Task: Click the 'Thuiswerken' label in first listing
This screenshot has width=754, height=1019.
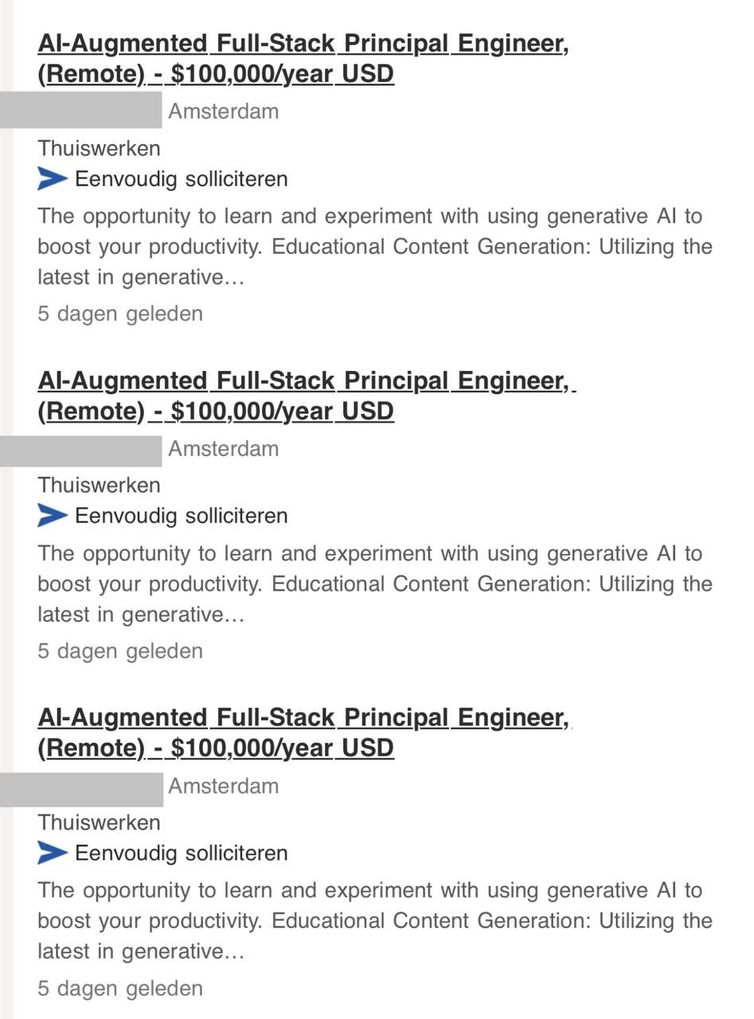Action: coord(99,148)
